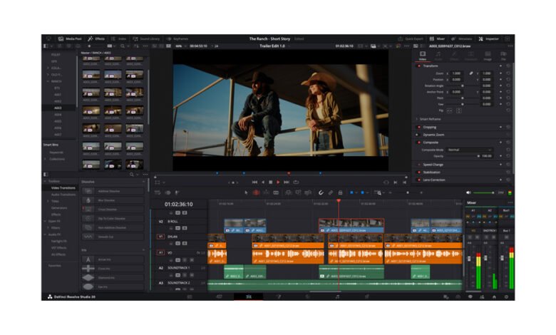
Task: Open the Fairlight page music icon
Action: tap(337, 297)
